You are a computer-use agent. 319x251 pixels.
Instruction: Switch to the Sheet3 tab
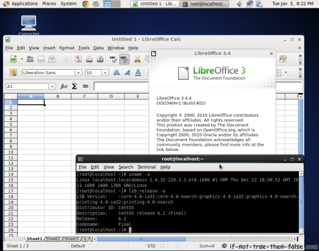[x=71, y=238]
